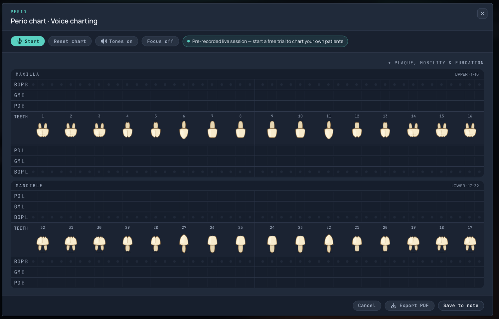Select tooth 15 molar icon

click(x=442, y=130)
